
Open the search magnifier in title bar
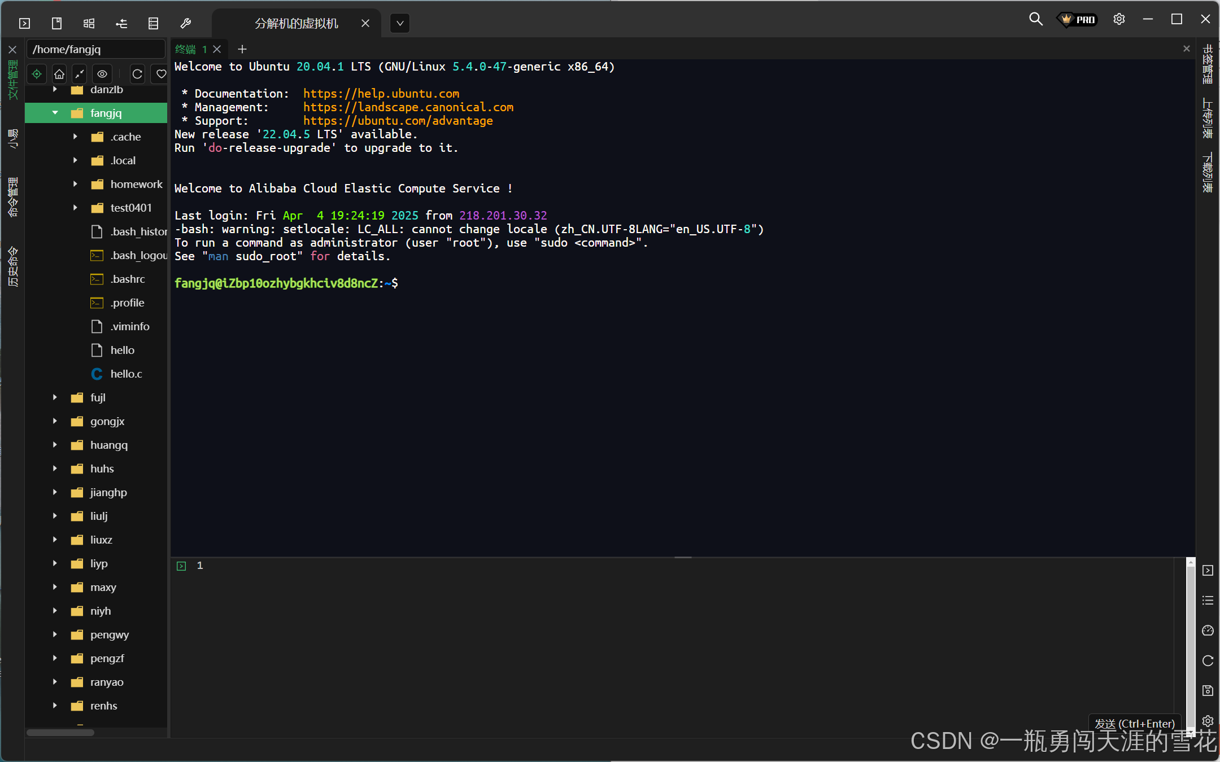[x=1035, y=19]
